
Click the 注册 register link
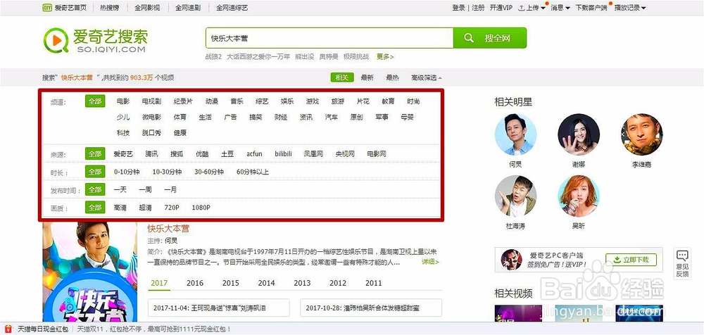(478, 8)
